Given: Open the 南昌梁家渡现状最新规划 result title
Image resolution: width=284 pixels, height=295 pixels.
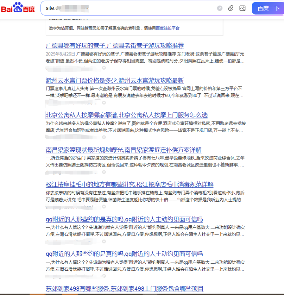Looking at the screenshot, I should point(123,150).
